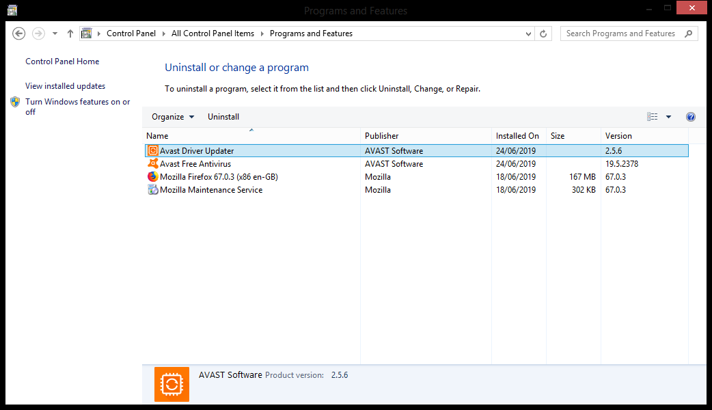Sort the list by Publisher column
Image resolution: width=712 pixels, height=410 pixels.
[382, 136]
